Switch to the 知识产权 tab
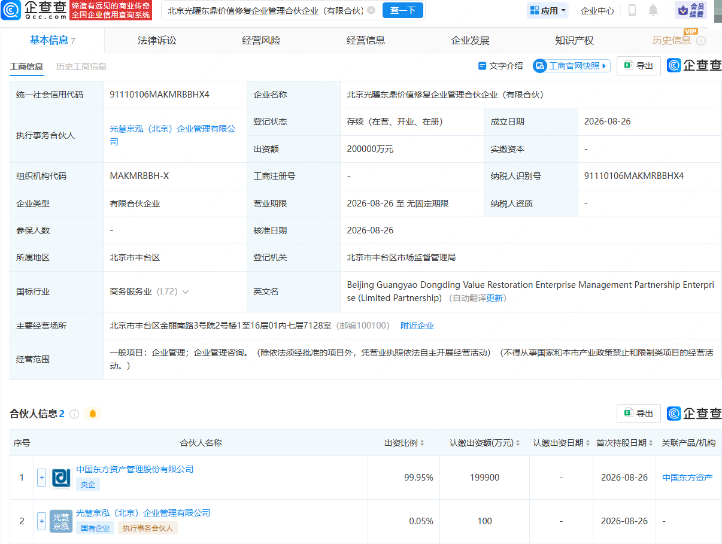 click(574, 41)
